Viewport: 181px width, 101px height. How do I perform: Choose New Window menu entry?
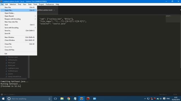pos(19,37)
